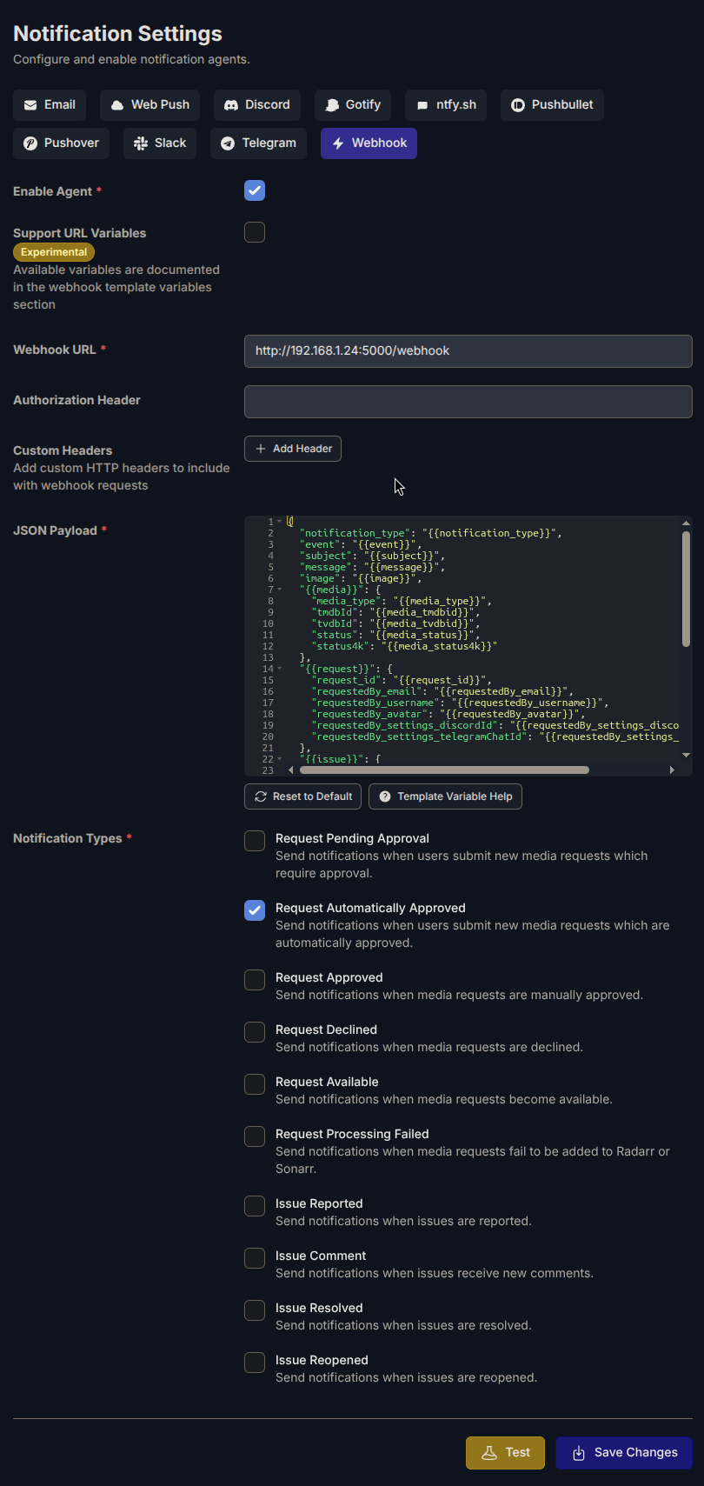This screenshot has height=1486, width=704.
Task: Select the Slack agent tab
Action: point(160,143)
